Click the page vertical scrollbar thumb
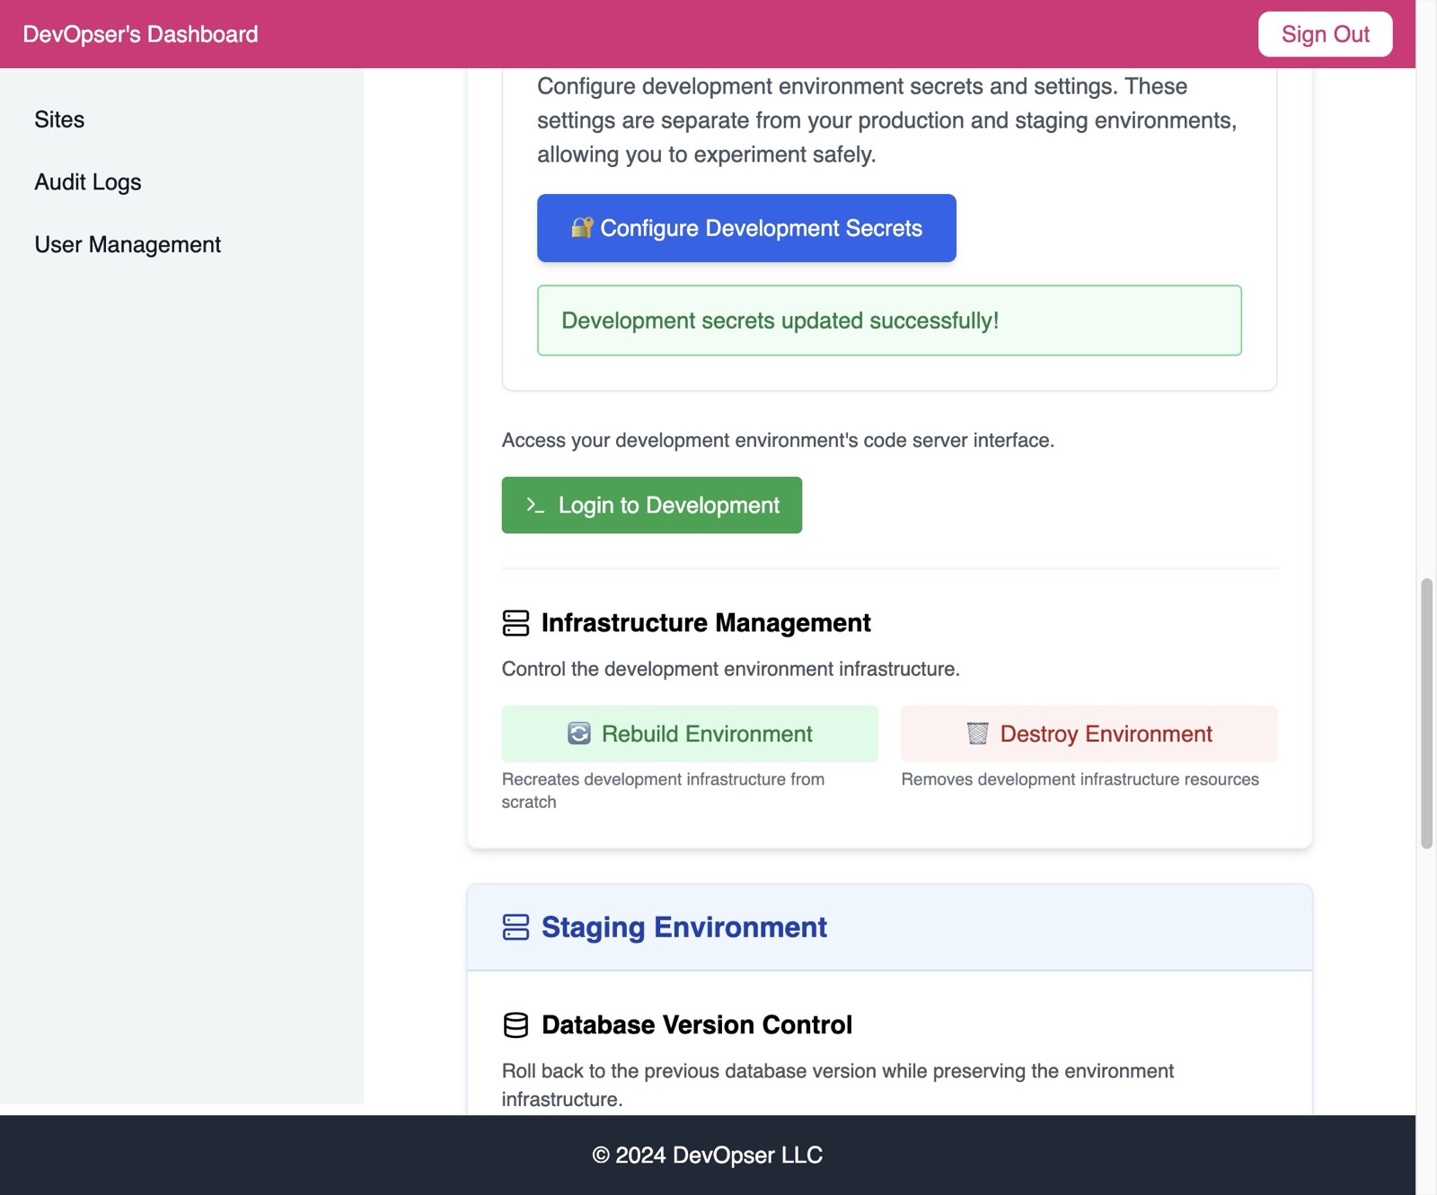 click(1426, 714)
